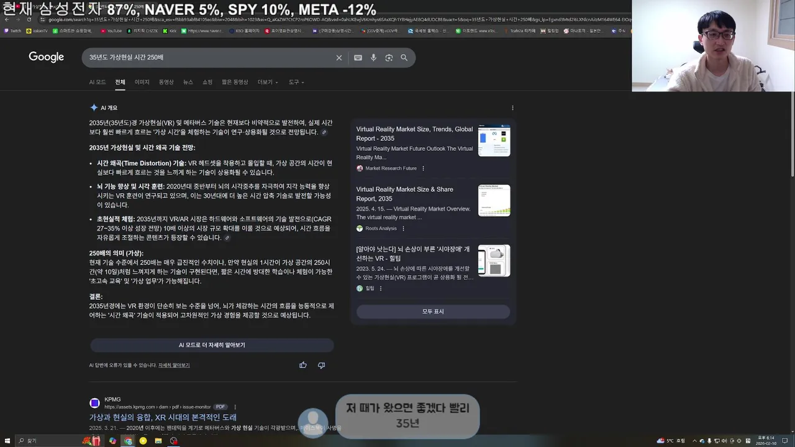Open the AI 모드 tab
795x447 pixels.
[x=97, y=82]
